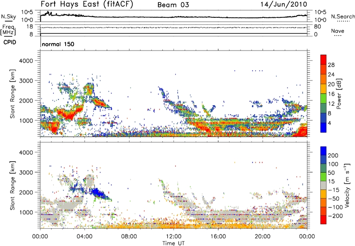Click the '12:00' time tick label
355x246 pixels.
174,237
